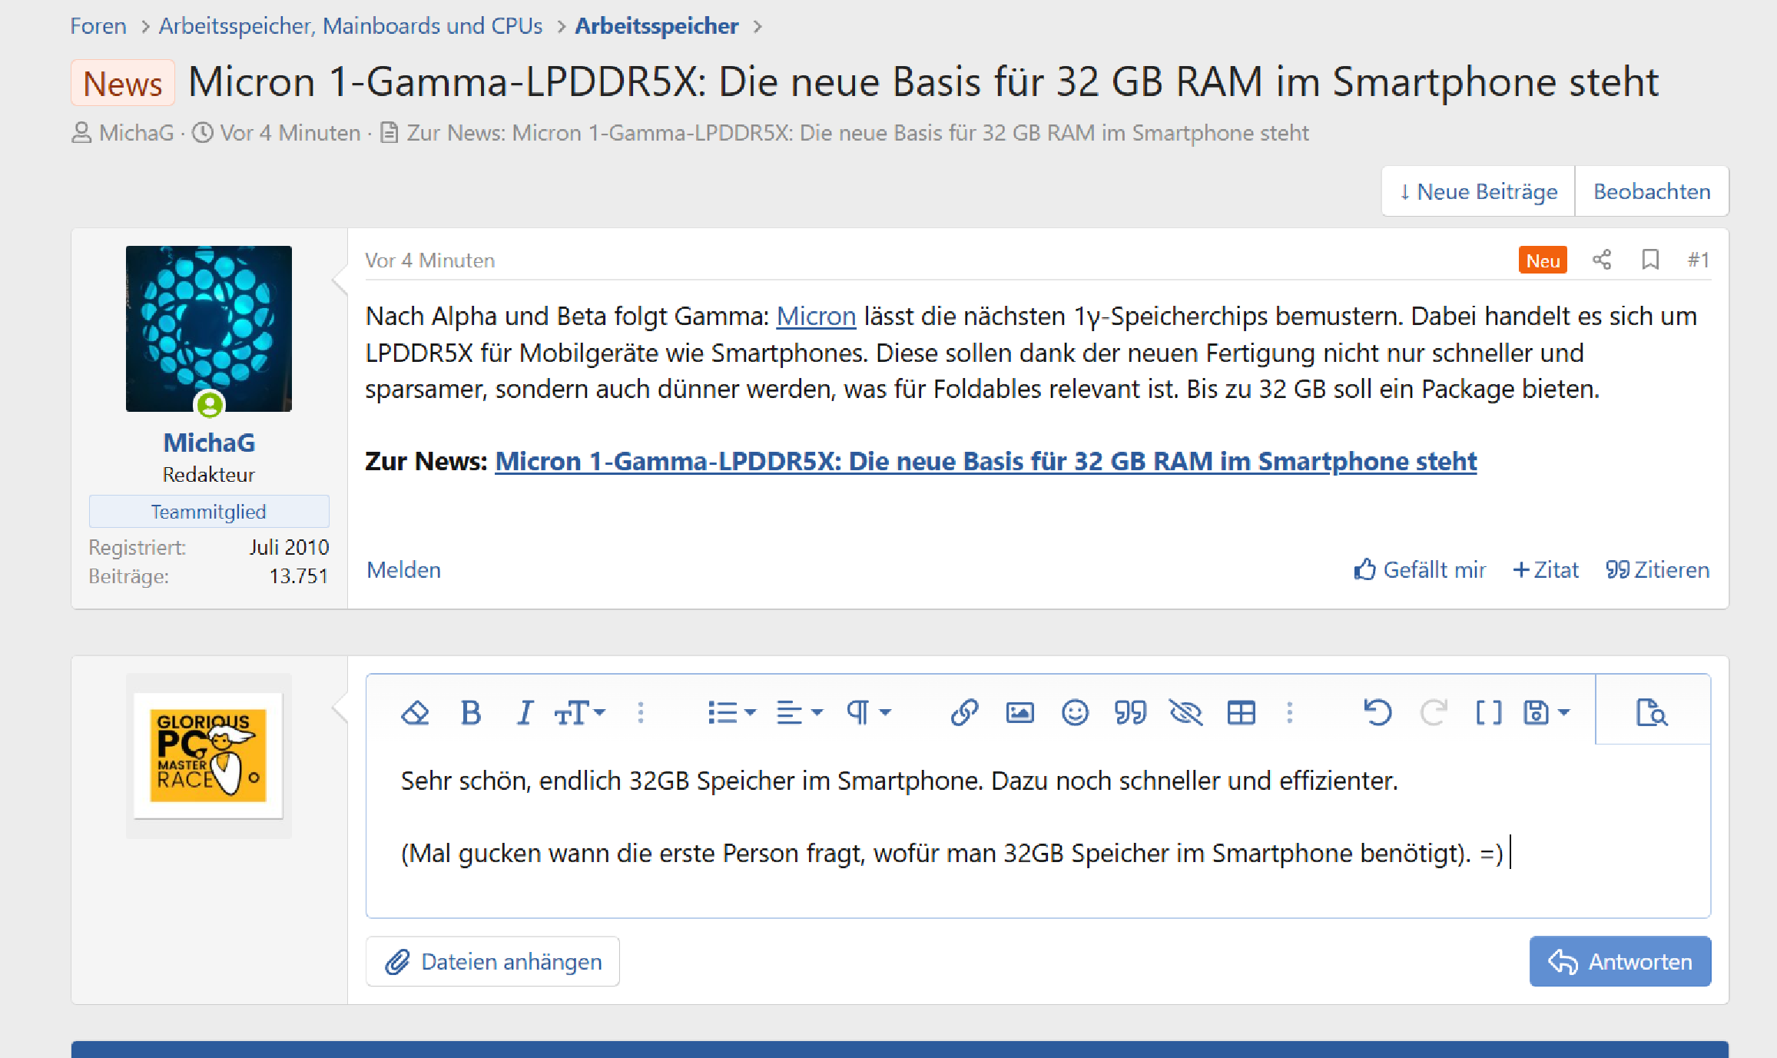Expand the list options dropdown

pyautogui.click(x=731, y=712)
